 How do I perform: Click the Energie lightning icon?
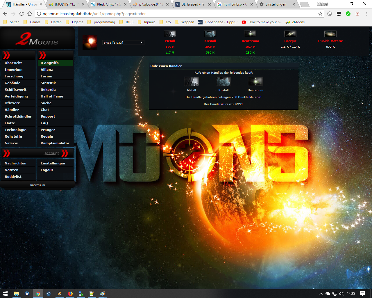point(290,34)
